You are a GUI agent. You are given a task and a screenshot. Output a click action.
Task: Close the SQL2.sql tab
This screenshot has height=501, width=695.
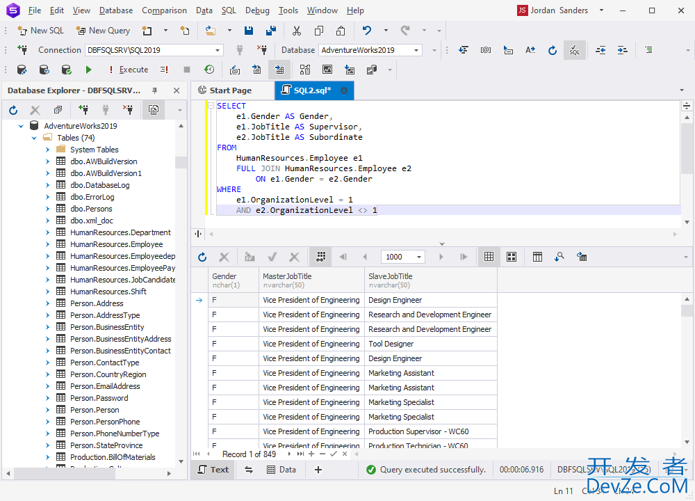(344, 90)
